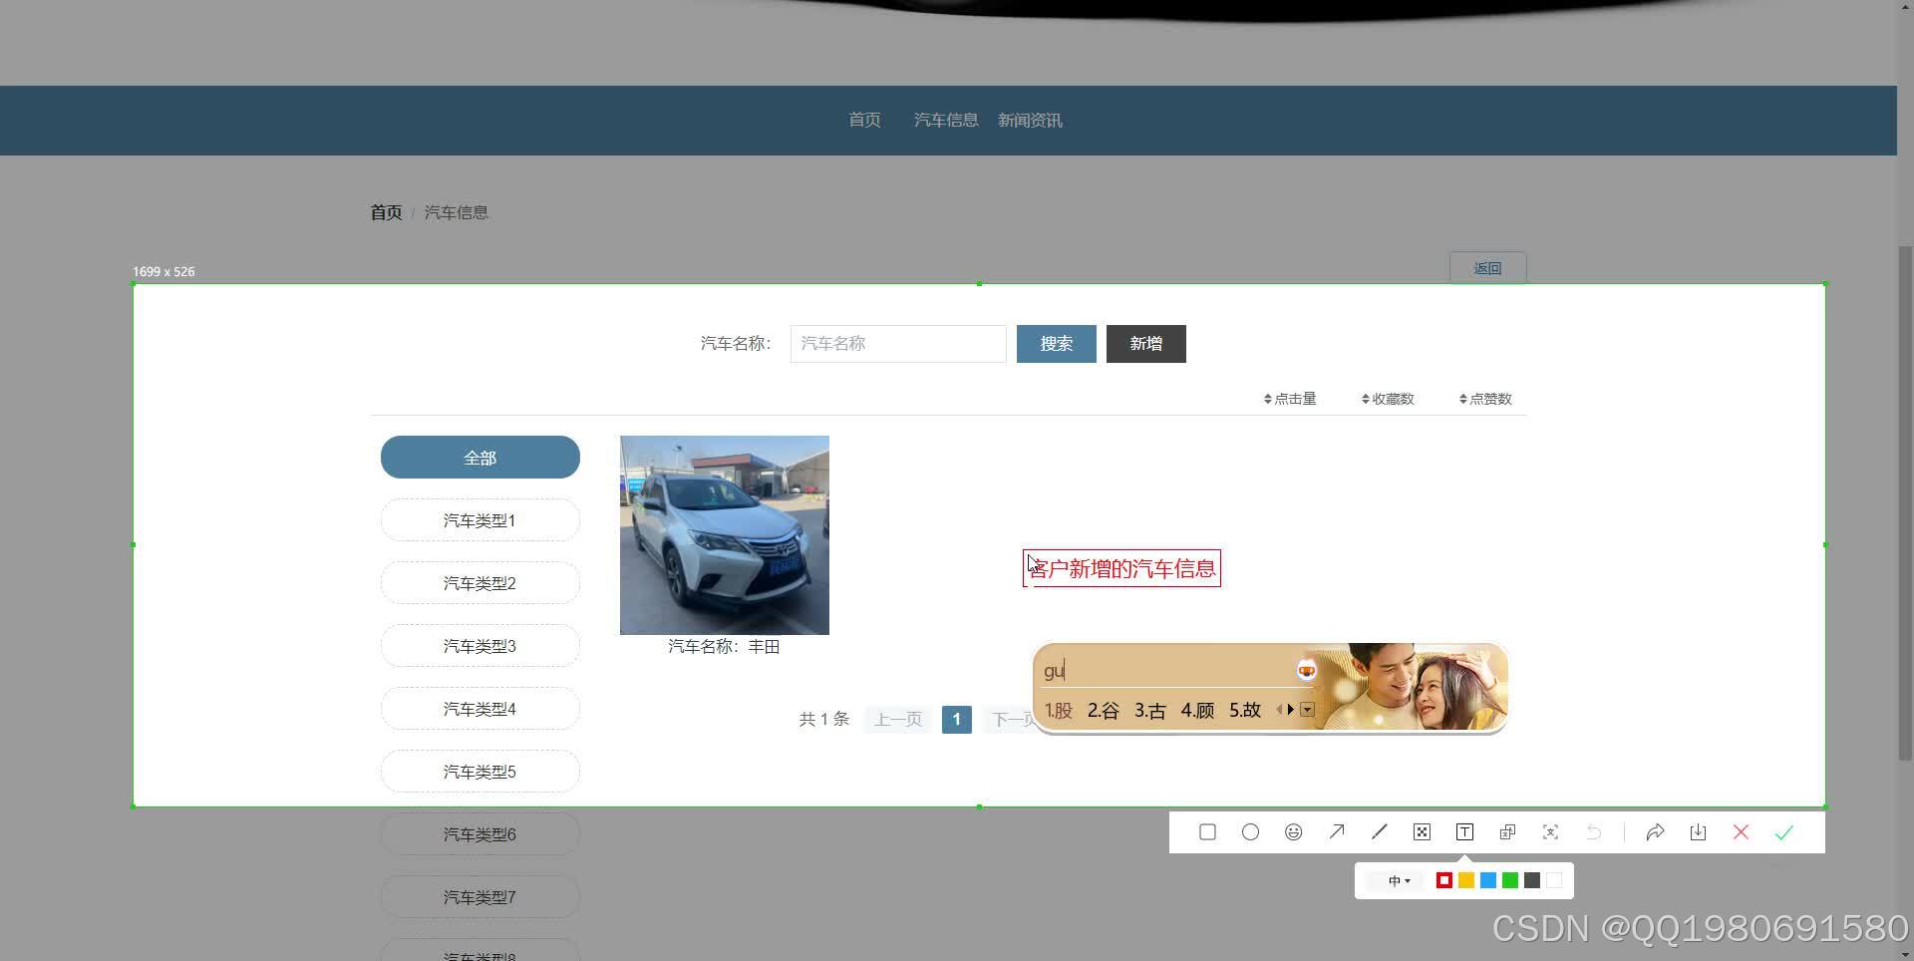Sort by 点击量
Viewport: 1914px width, 961px height.
(x=1290, y=399)
